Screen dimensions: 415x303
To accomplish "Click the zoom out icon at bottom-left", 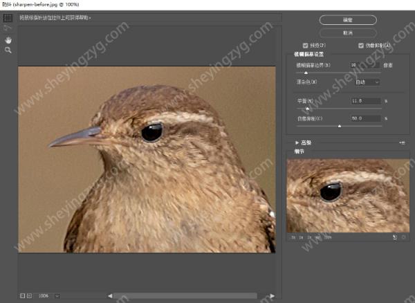I will click(22, 295).
